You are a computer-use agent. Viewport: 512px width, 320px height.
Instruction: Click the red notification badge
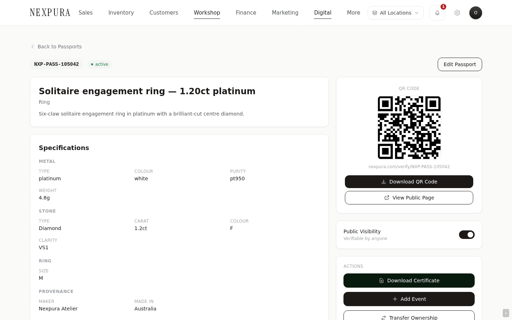tap(443, 7)
